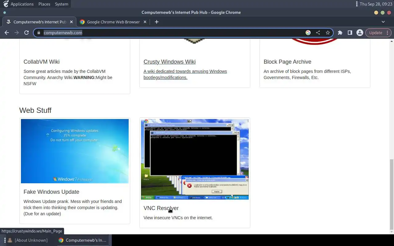Close the Computernewb's Internet Pub tab
This screenshot has width=394, height=246.
pyautogui.click(x=71, y=22)
